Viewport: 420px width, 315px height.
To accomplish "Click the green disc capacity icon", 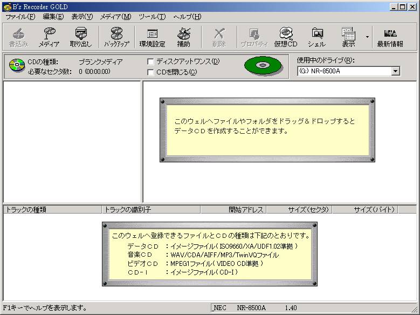I will [263, 66].
